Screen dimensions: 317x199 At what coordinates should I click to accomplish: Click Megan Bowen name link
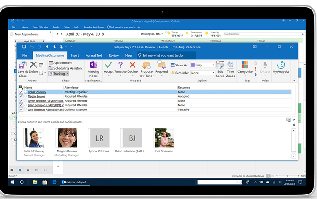(36, 96)
